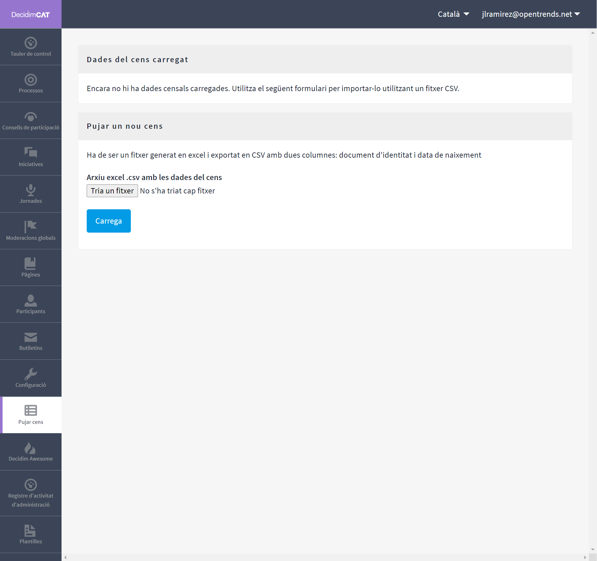
Task: Open the Tauler de control dashboard icon
Action: click(31, 43)
